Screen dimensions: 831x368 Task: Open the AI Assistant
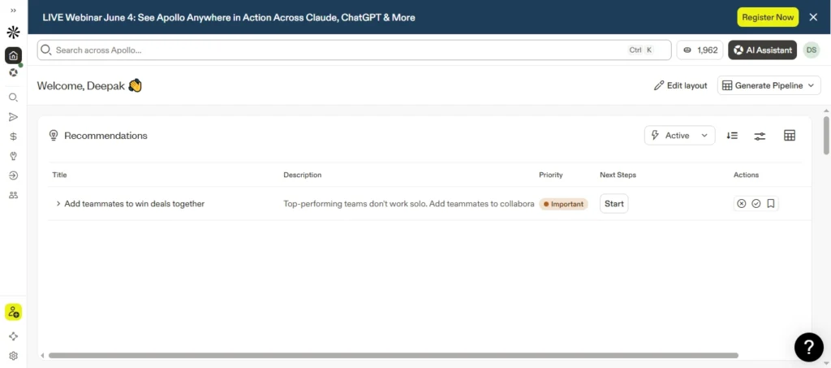pyautogui.click(x=762, y=50)
